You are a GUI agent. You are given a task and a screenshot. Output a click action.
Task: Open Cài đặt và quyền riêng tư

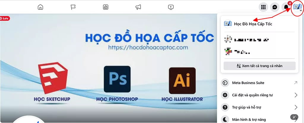tap(259, 95)
